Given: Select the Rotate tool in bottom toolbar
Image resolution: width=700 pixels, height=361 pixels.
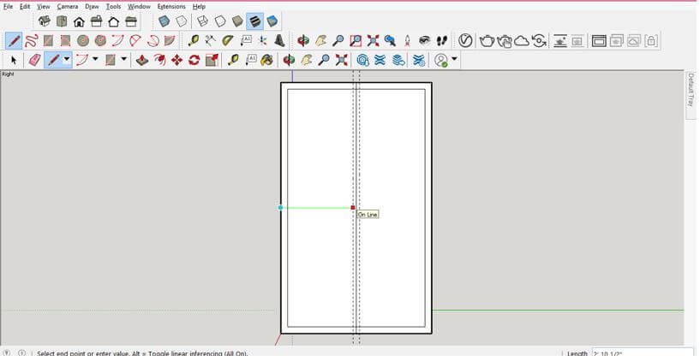Looking at the screenshot, I should 194,60.
